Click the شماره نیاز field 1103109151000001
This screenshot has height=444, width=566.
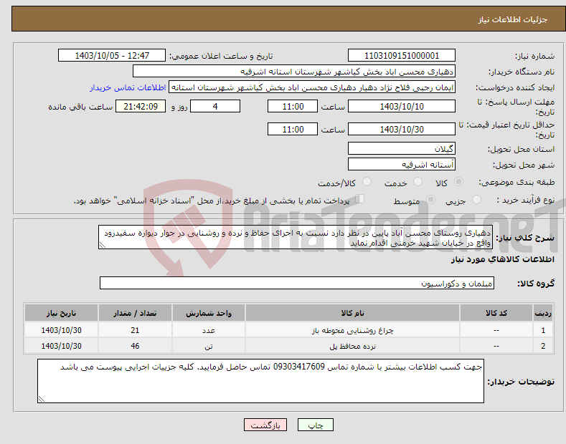pos(402,56)
